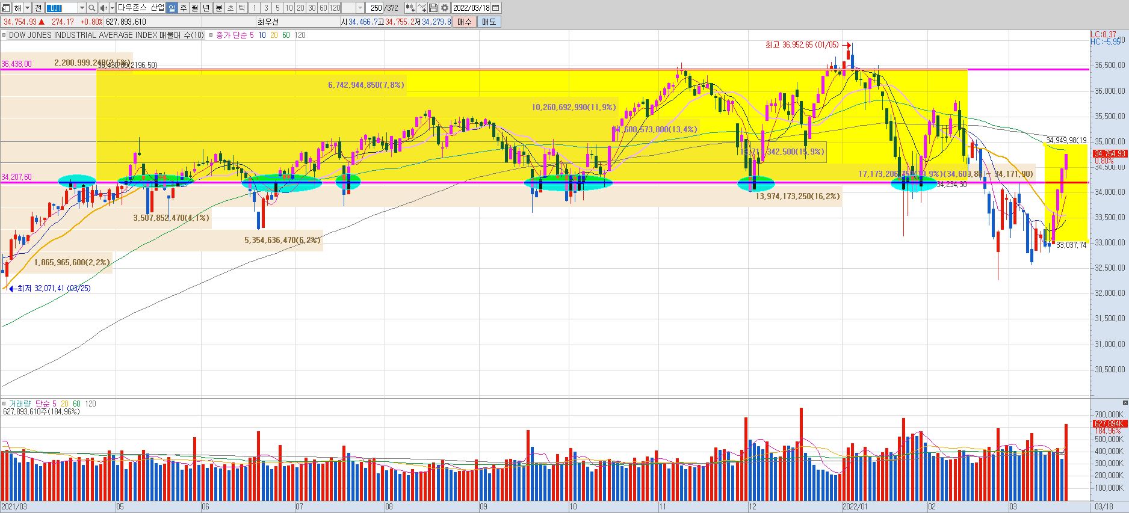Screen dimensions: 1129x513
Task: Click the 120-day moving average label in price legend
Action: (x=300, y=35)
